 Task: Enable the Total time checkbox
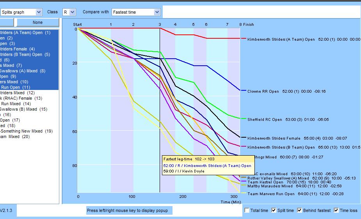tap(247, 210)
